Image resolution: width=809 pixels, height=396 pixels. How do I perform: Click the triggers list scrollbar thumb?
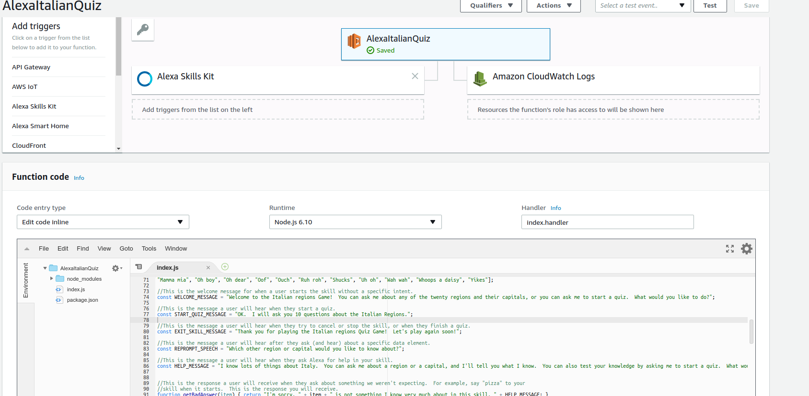point(118,46)
